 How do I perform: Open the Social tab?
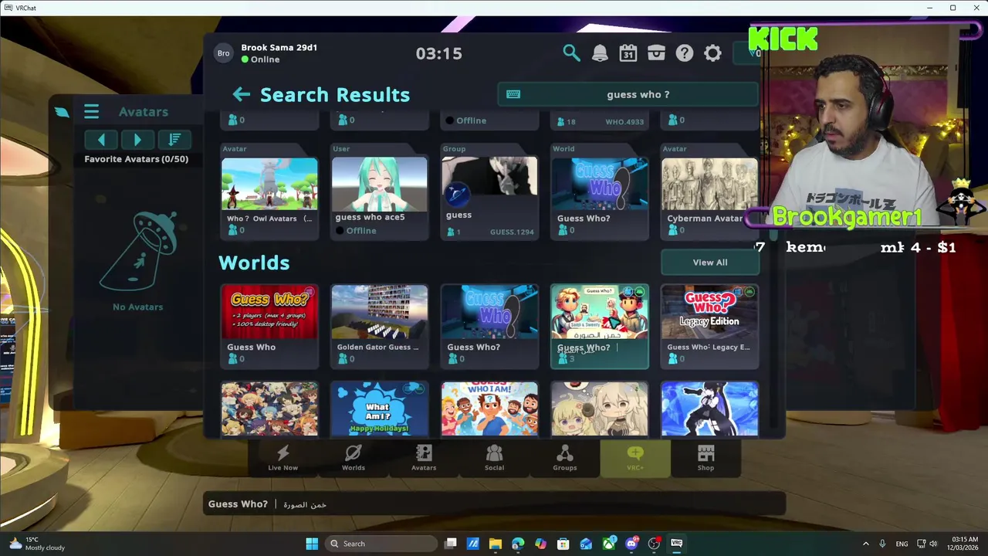point(494,458)
